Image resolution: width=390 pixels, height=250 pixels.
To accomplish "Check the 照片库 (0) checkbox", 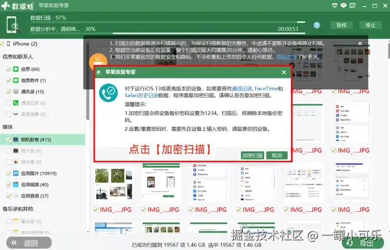I will (x=9, y=162).
